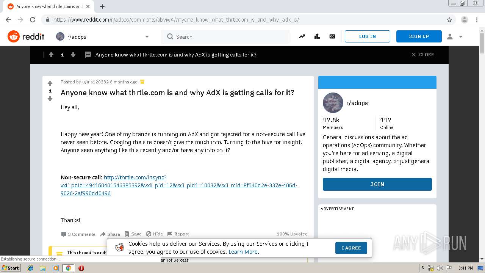Screen dimensions: 485x273
Task: Click the post title heading text
Action: coord(177,93)
